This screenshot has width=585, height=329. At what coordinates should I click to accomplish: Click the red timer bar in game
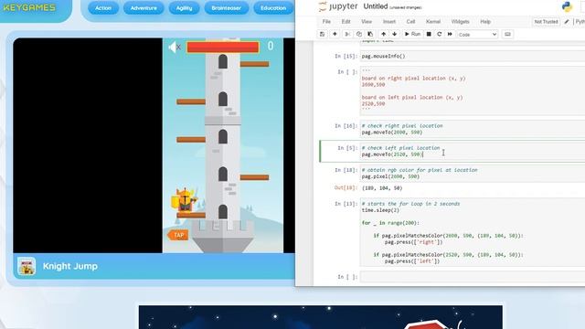[x=223, y=47]
